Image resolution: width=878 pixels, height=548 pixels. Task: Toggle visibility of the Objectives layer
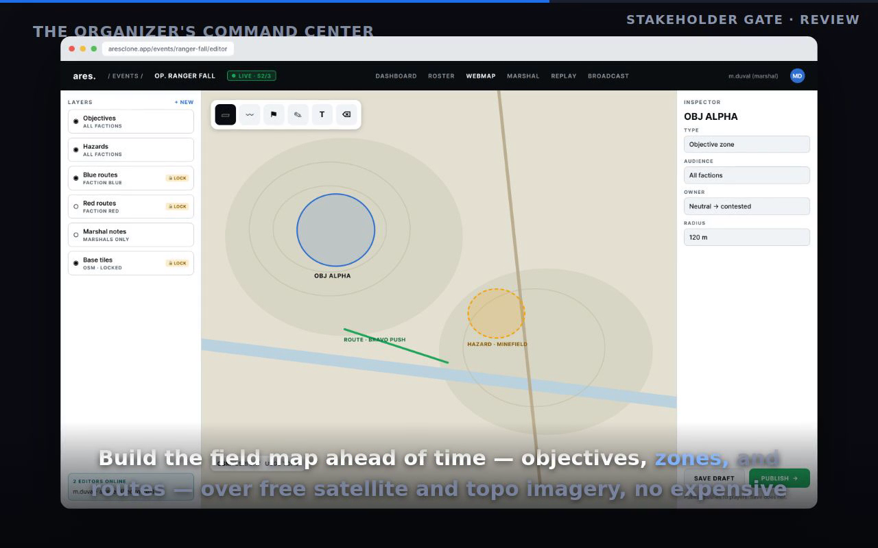click(76, 121)
